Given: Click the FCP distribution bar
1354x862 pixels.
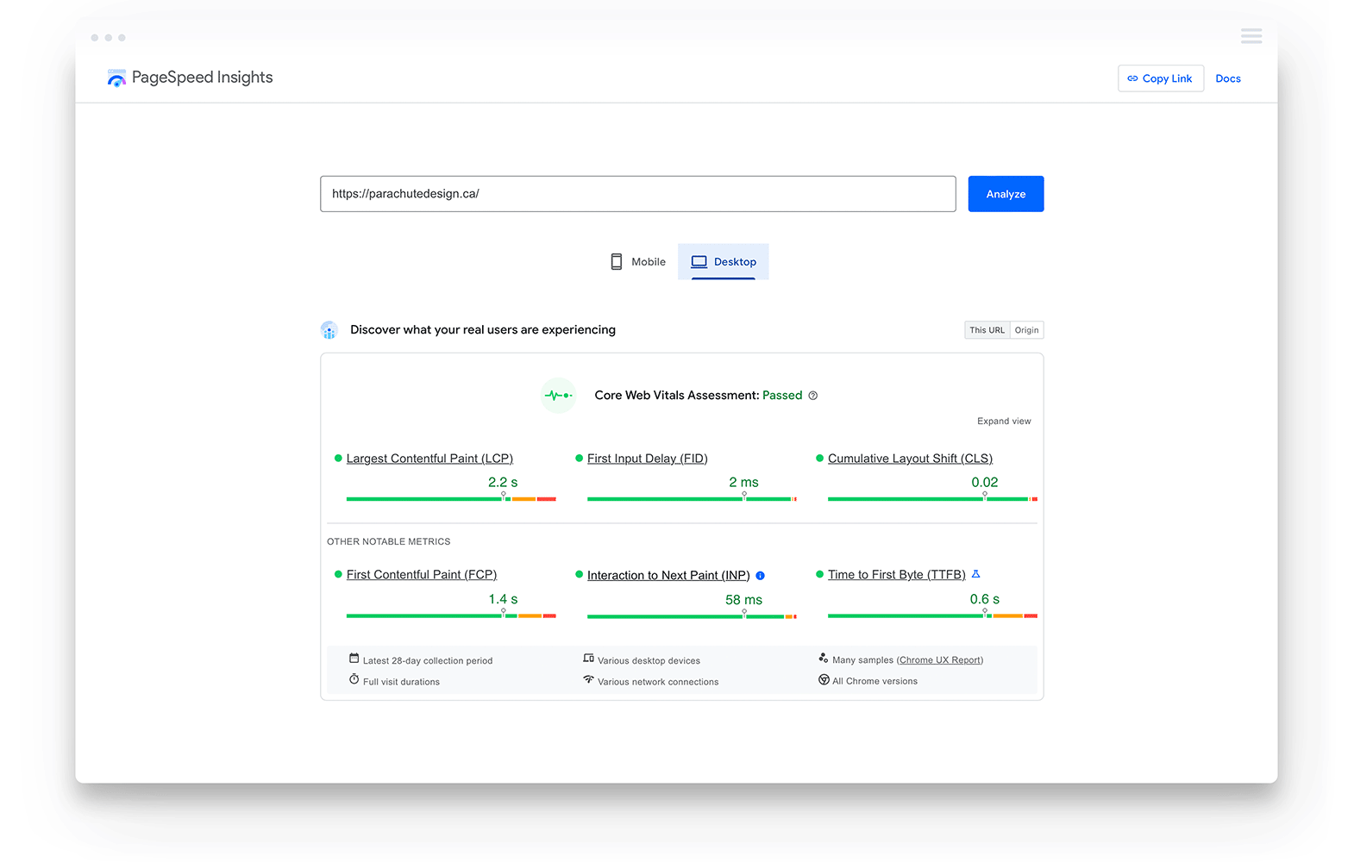Looking at the screenshot, I should (x=451, y=616).
